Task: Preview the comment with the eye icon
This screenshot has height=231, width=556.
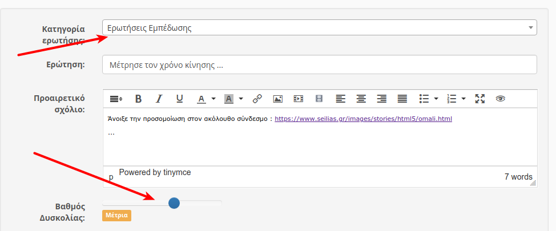Action: click(x=500, y=99)
